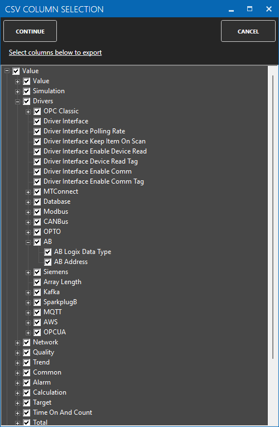Viewport: 279px width, 427px height.
Task: Expand the OPCUA node
Action: pyautogui.click(x=28, y=333)
